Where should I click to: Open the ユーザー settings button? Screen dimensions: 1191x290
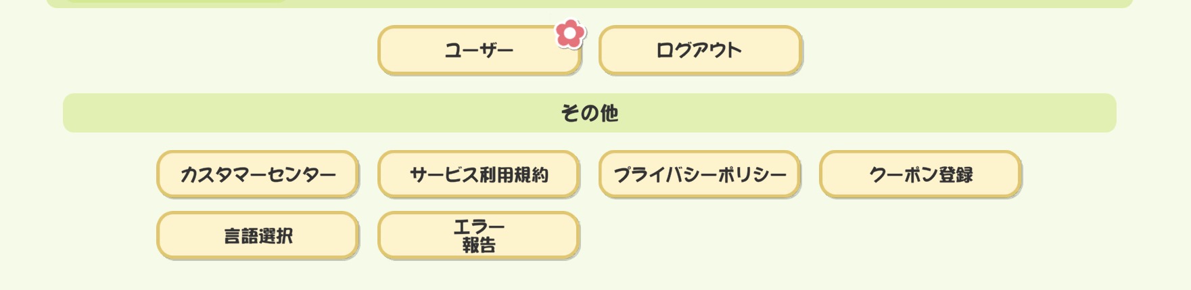(x=479, y=50)
